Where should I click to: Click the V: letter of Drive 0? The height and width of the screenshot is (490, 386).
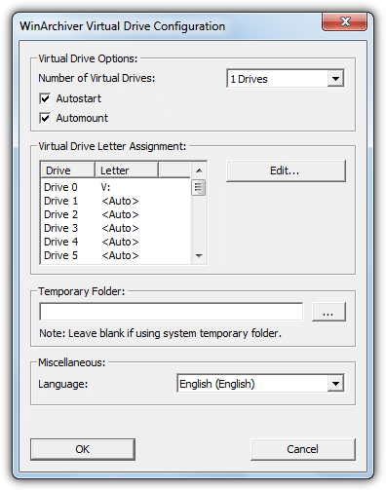click(105, 187)
